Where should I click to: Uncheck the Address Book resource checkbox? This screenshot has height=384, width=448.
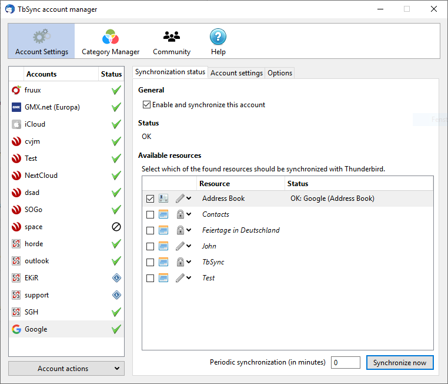pos(151,198)
